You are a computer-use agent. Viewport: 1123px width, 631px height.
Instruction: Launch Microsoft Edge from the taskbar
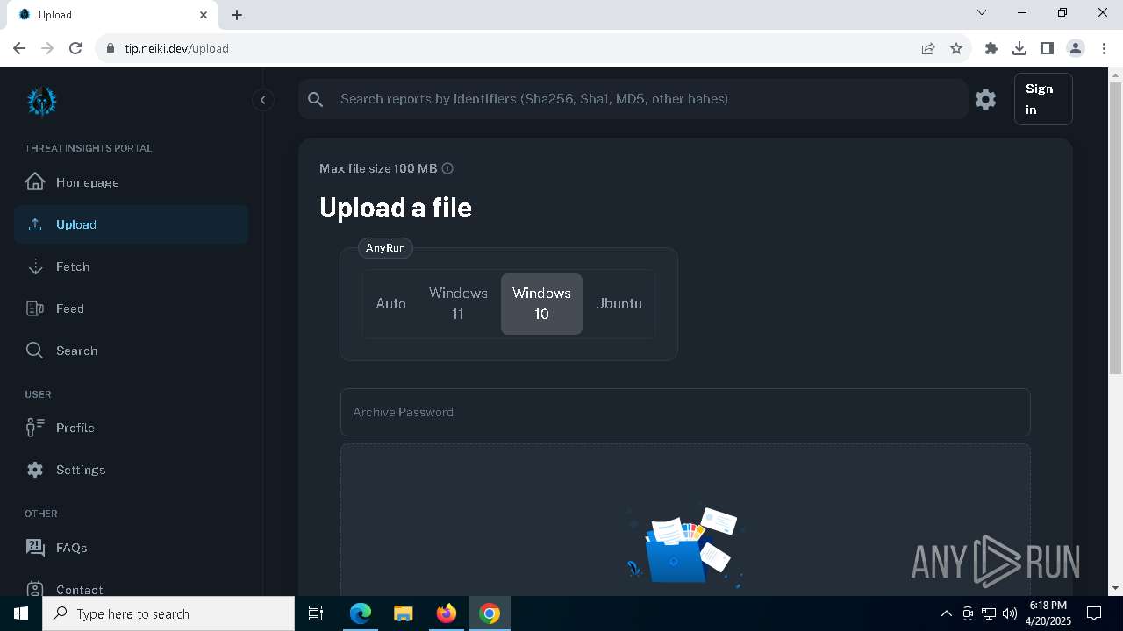361,613
